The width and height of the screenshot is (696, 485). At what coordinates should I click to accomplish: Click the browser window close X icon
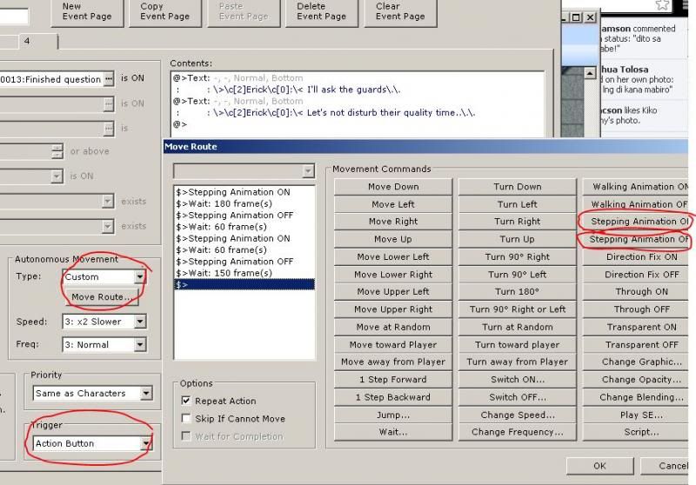tap(590, 17)
